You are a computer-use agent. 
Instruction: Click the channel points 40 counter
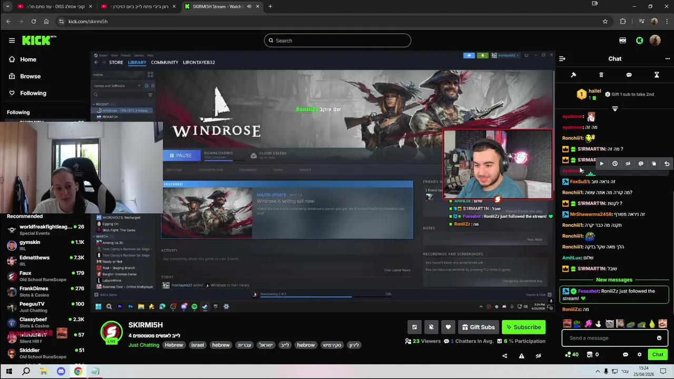(x=571, y=355)
